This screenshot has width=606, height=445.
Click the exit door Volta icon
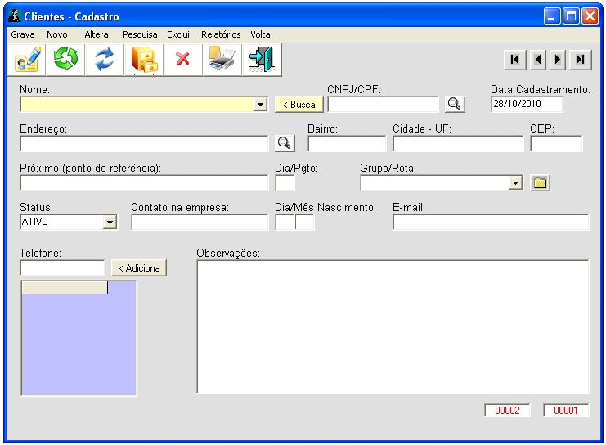tap(260, 60)
